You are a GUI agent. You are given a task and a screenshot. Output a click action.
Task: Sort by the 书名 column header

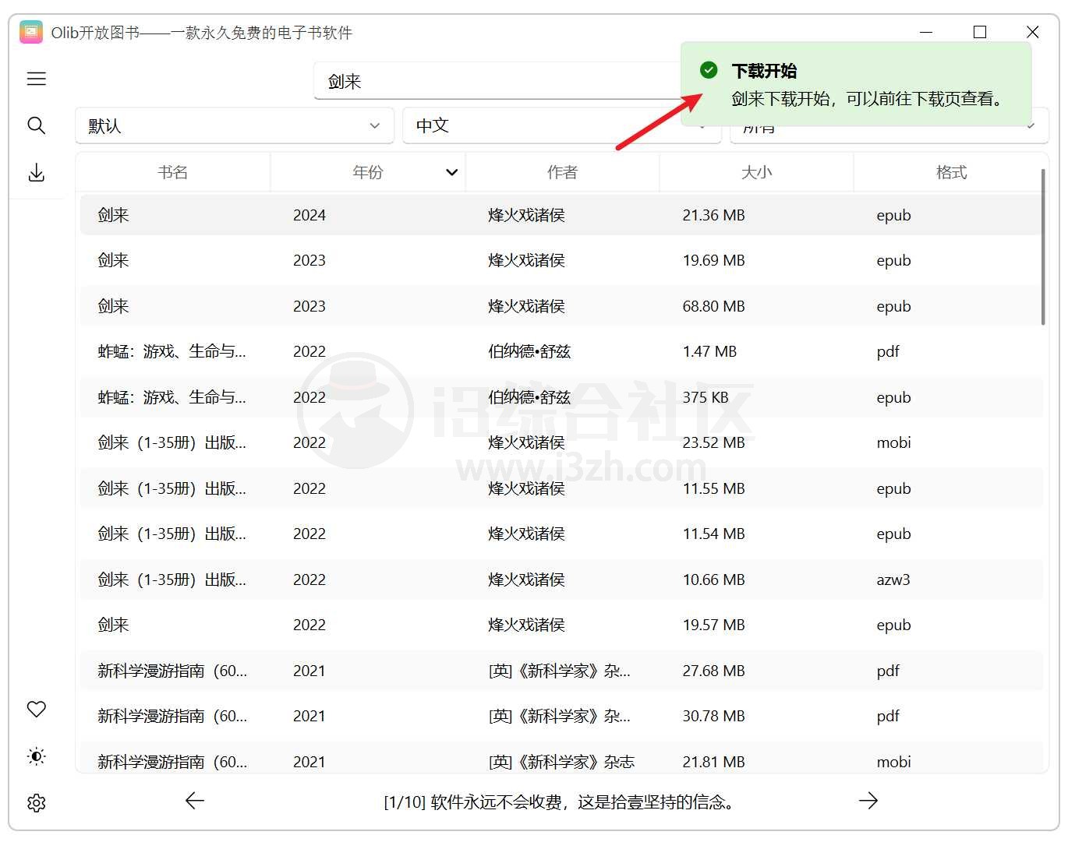pos(172,172)
